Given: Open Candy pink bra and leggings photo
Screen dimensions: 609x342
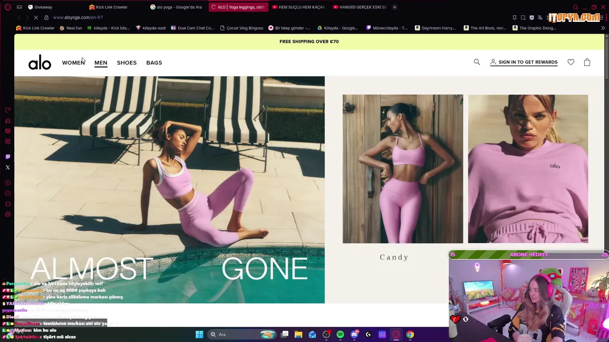Looking at the screenshot, I should (403, 169).
